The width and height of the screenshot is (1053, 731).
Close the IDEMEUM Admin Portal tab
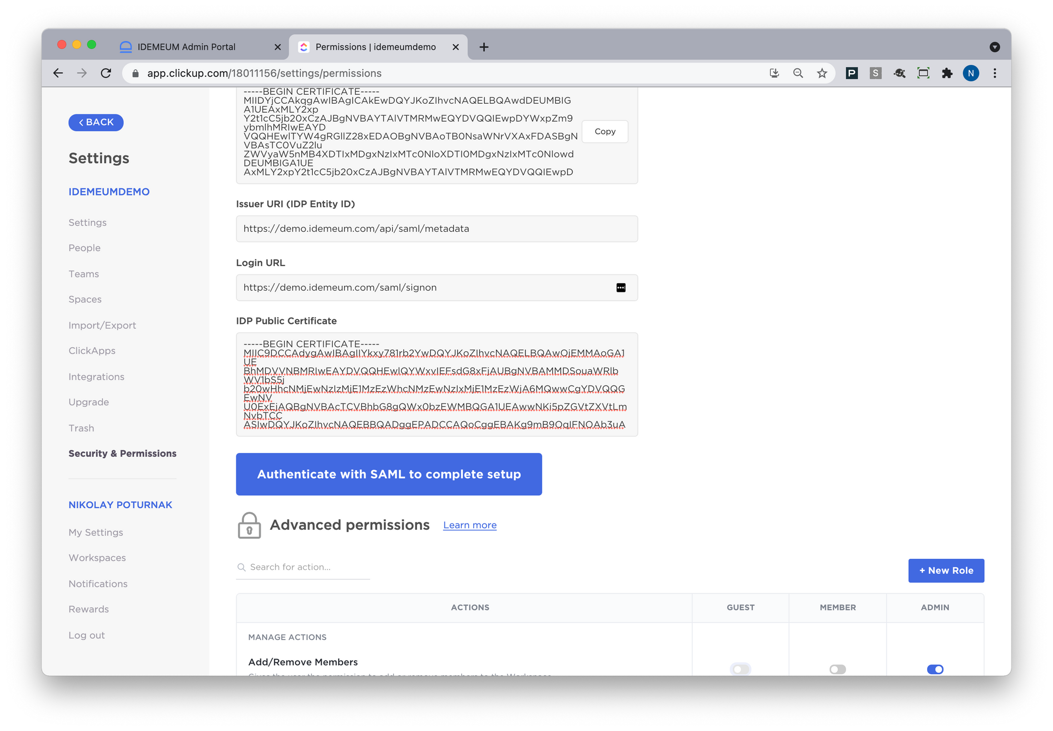coord(277,47)
